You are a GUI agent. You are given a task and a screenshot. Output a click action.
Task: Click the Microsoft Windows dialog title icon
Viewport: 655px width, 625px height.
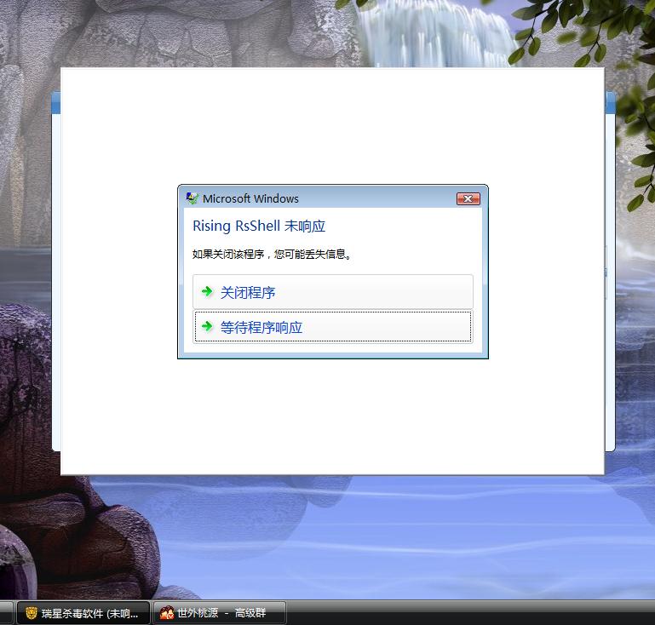coord(192,198)
